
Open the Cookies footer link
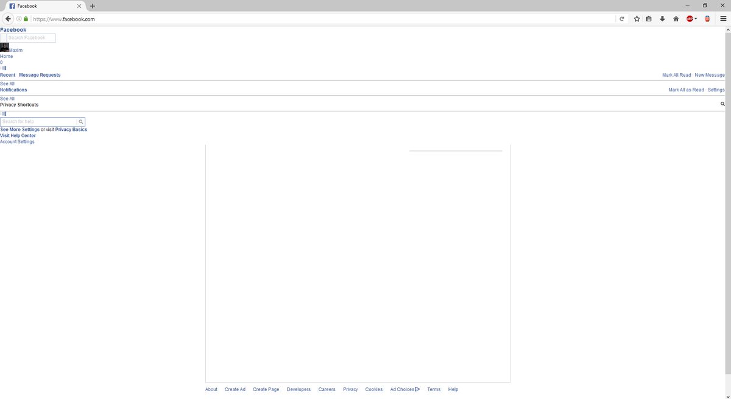[374, 389]
